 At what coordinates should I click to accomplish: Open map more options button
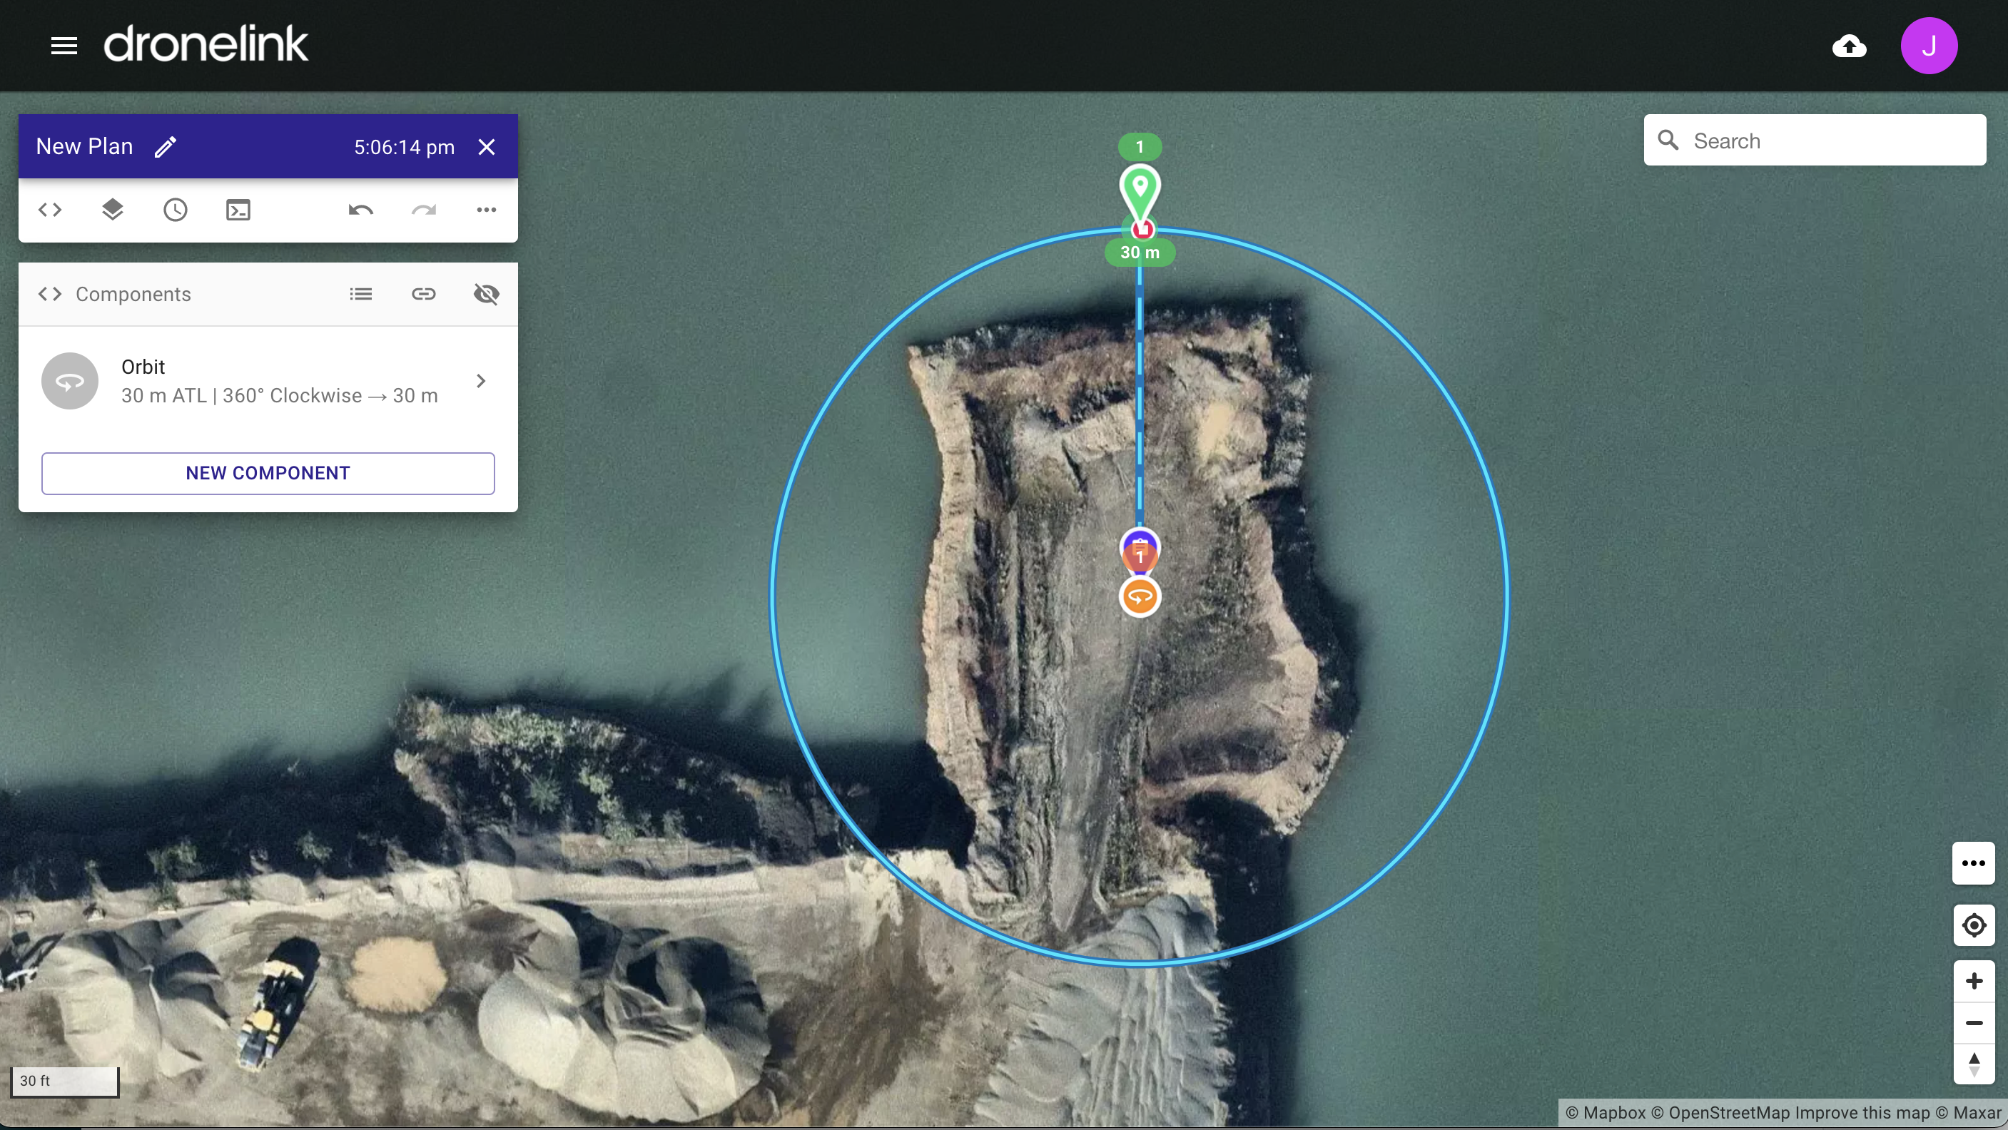1974,863
